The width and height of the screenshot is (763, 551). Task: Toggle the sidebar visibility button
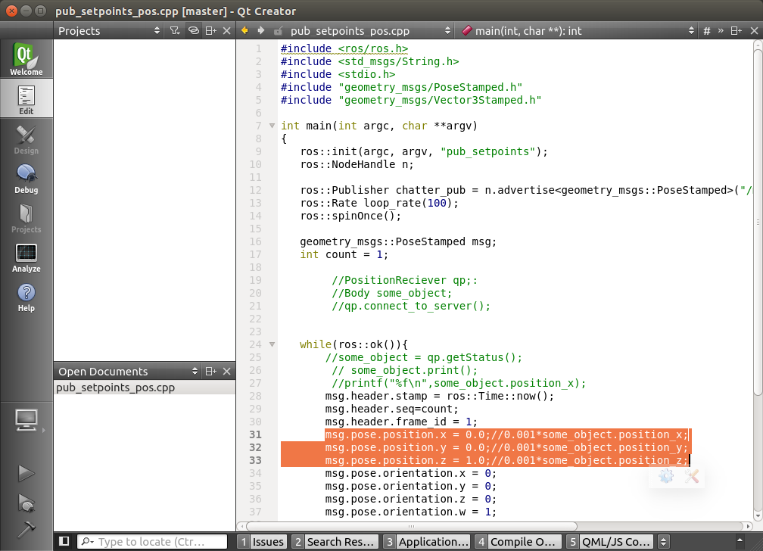click(64, 541)
